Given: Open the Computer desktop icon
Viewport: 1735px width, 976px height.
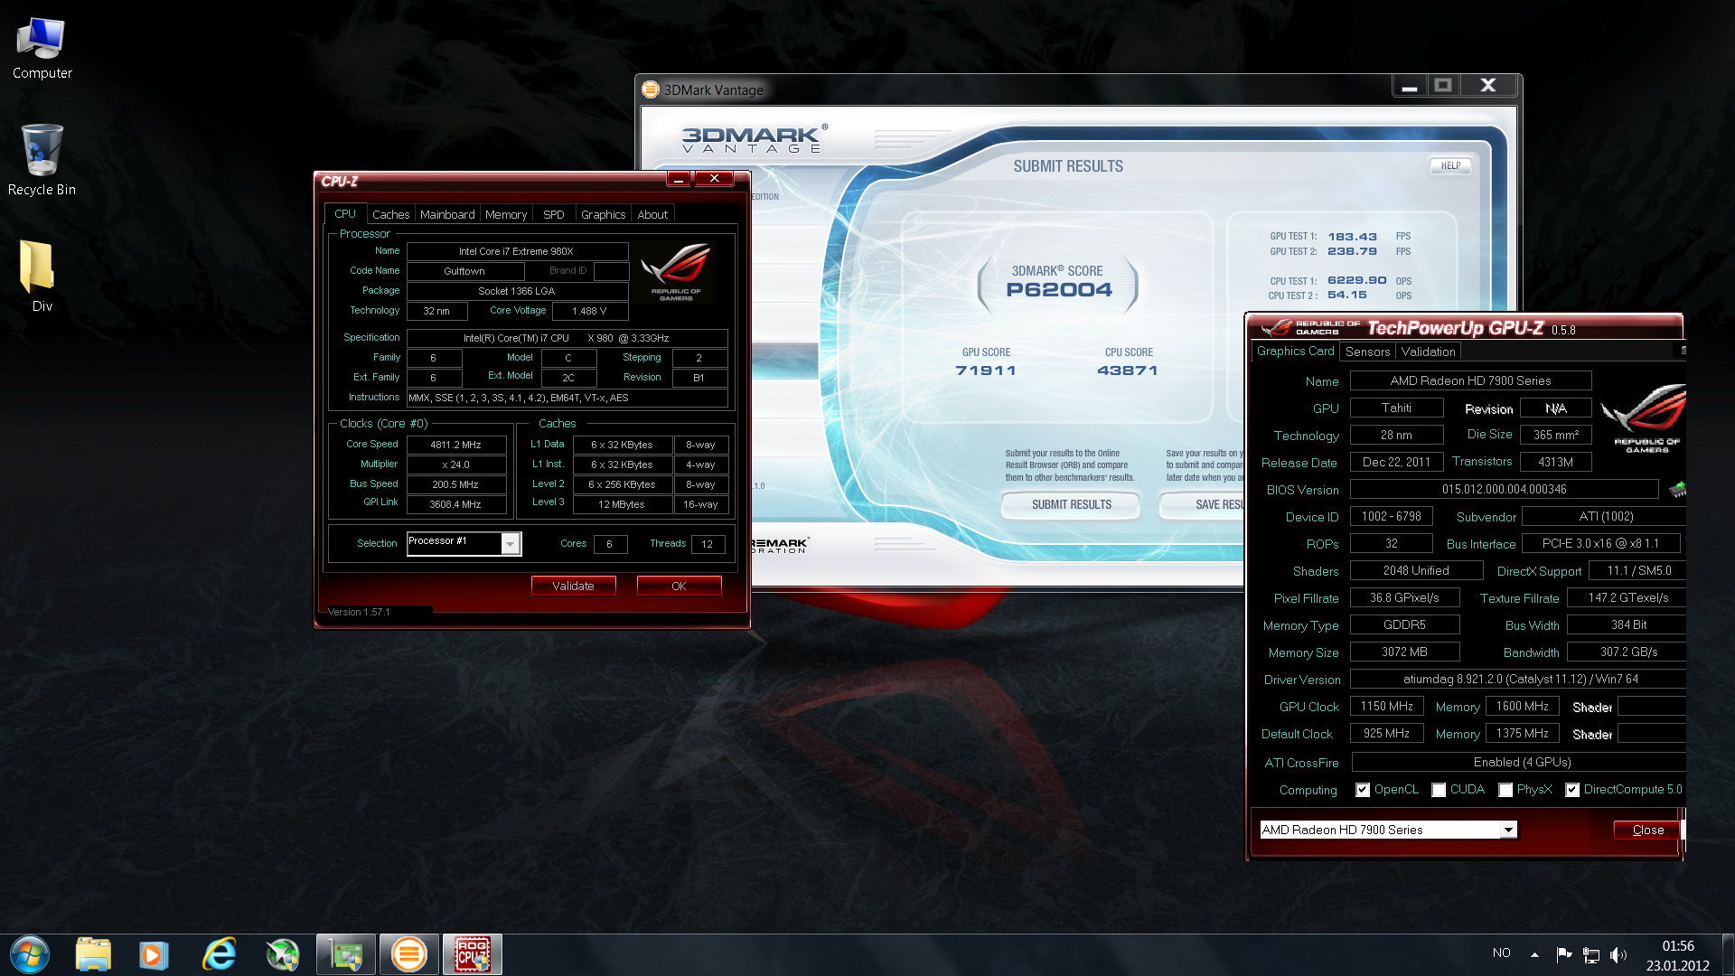Looking at the screenshot, I should (42, 49).
